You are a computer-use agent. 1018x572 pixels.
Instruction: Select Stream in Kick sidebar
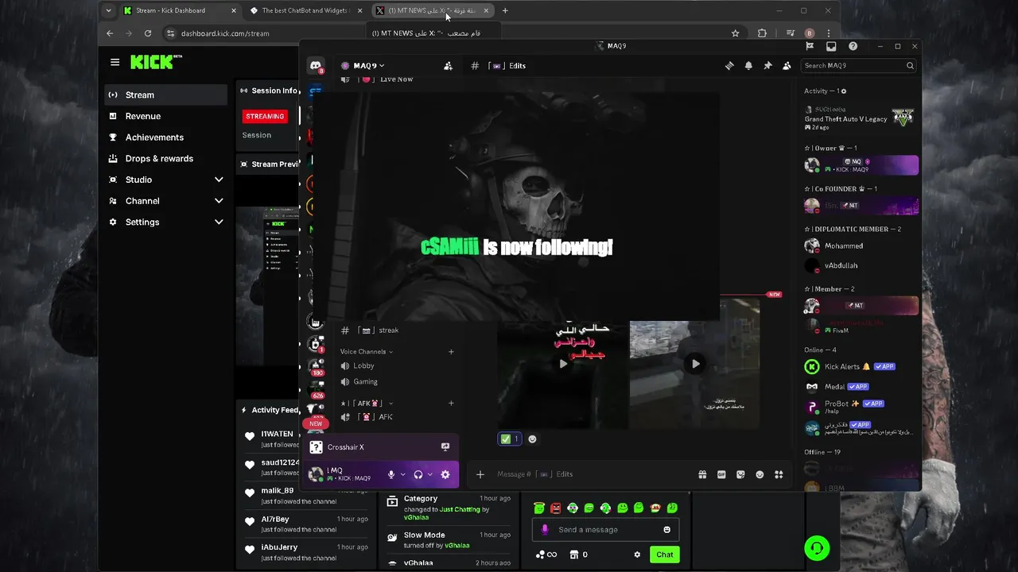166,95
